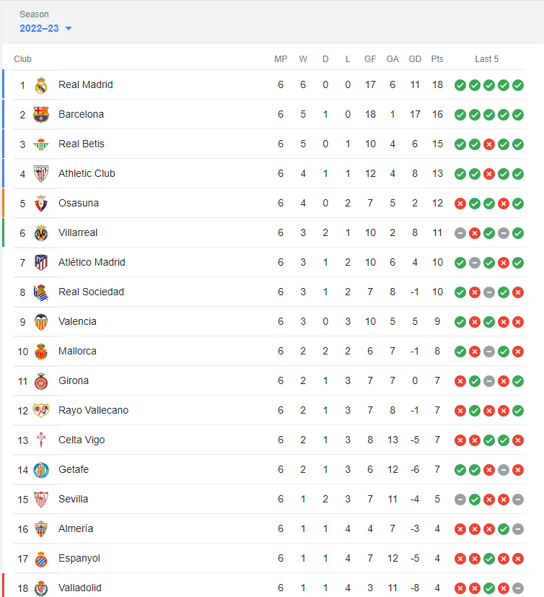Click the Getafe blue crest icon
Viewport: 544px width, 597px height.
point(41,470)
